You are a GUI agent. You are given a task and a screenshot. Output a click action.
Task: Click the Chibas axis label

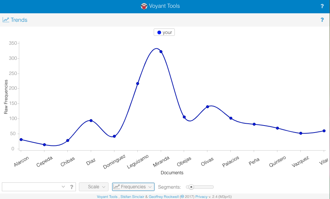coord(67,162)
